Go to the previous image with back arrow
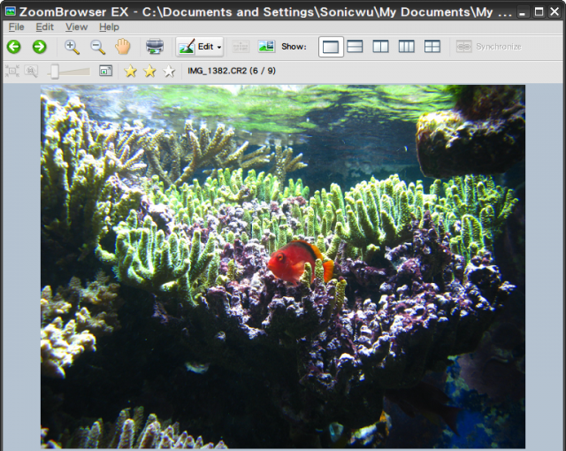 pos(14,47)
